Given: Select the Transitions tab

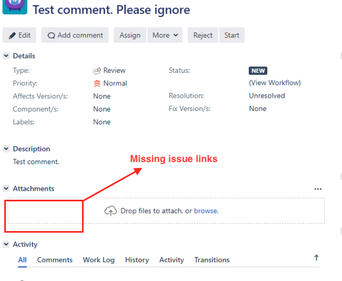Looking at the screenshot, I should (212, 260).
